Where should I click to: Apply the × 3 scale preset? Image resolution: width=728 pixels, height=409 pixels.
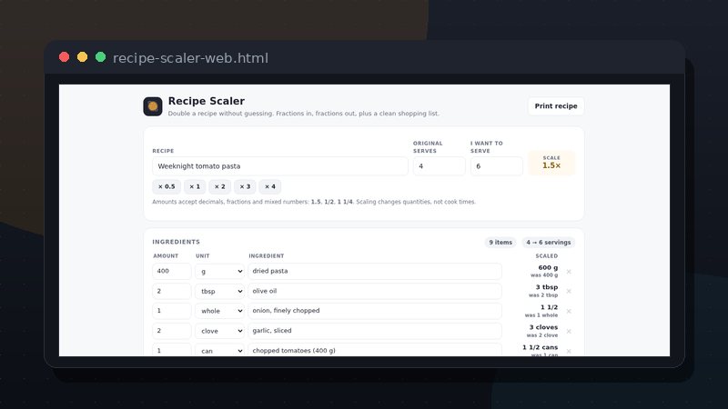245,186
